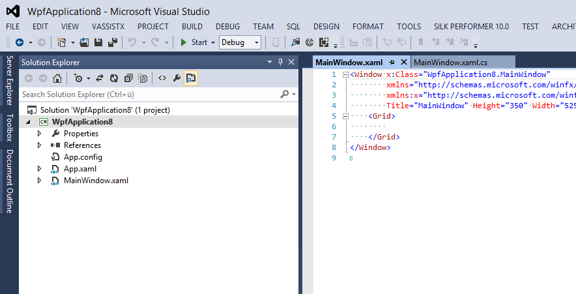Toggle the highlighted Preview Selected Items icon
The image size is (576, 294).
[x=191, y=78]
